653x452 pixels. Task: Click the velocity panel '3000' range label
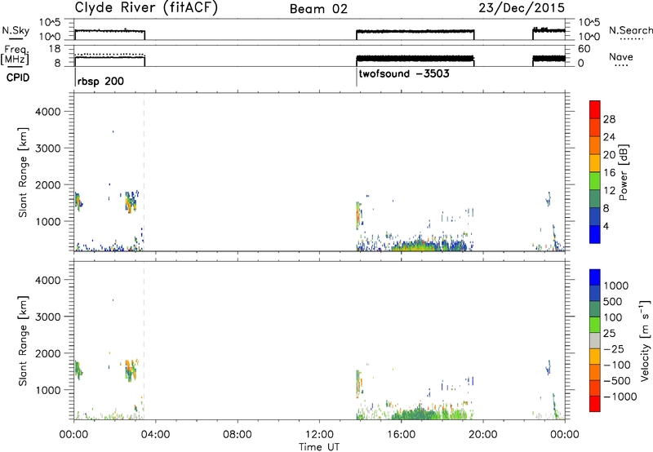(48, 317)
